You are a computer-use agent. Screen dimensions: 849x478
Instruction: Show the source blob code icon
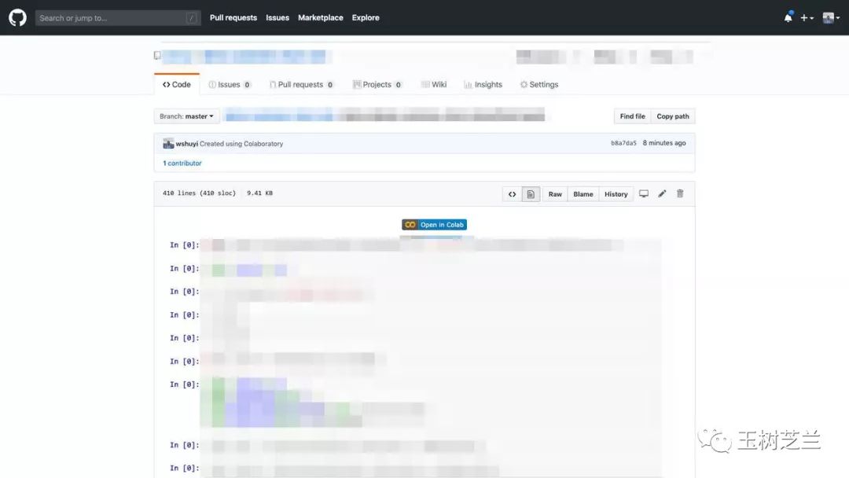[x=512, y=194]
